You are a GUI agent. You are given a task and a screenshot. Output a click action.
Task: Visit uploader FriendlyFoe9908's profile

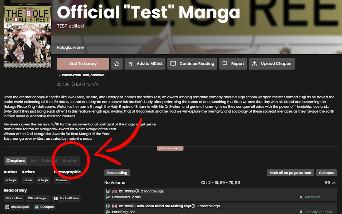tap(318, 212)
